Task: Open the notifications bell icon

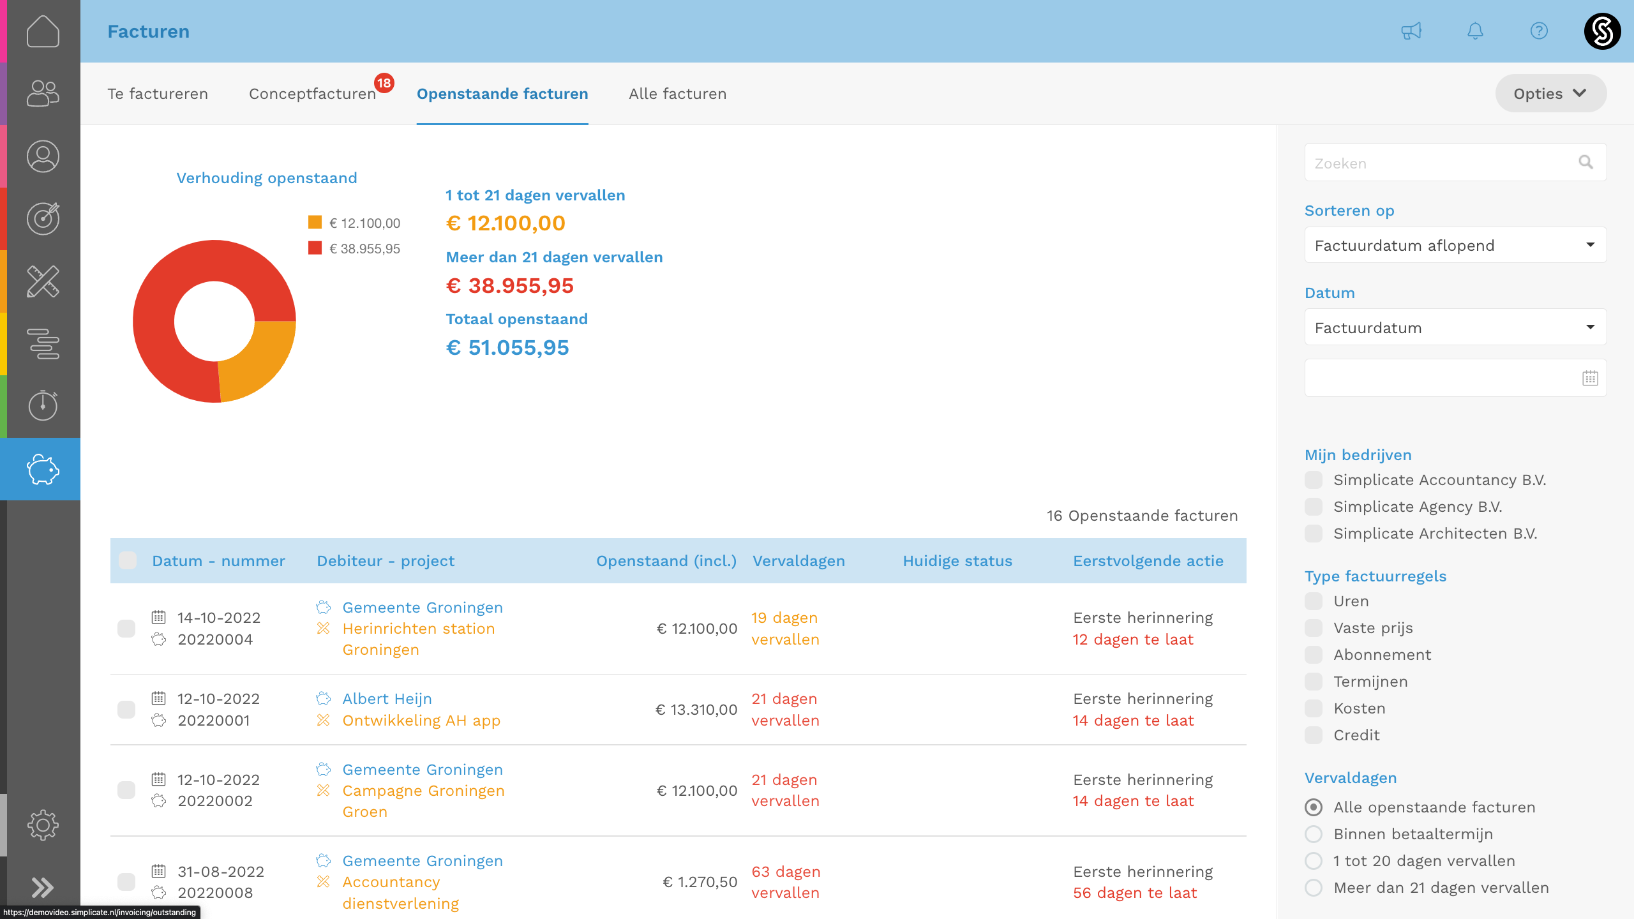Action: [x=1475, y=31]
